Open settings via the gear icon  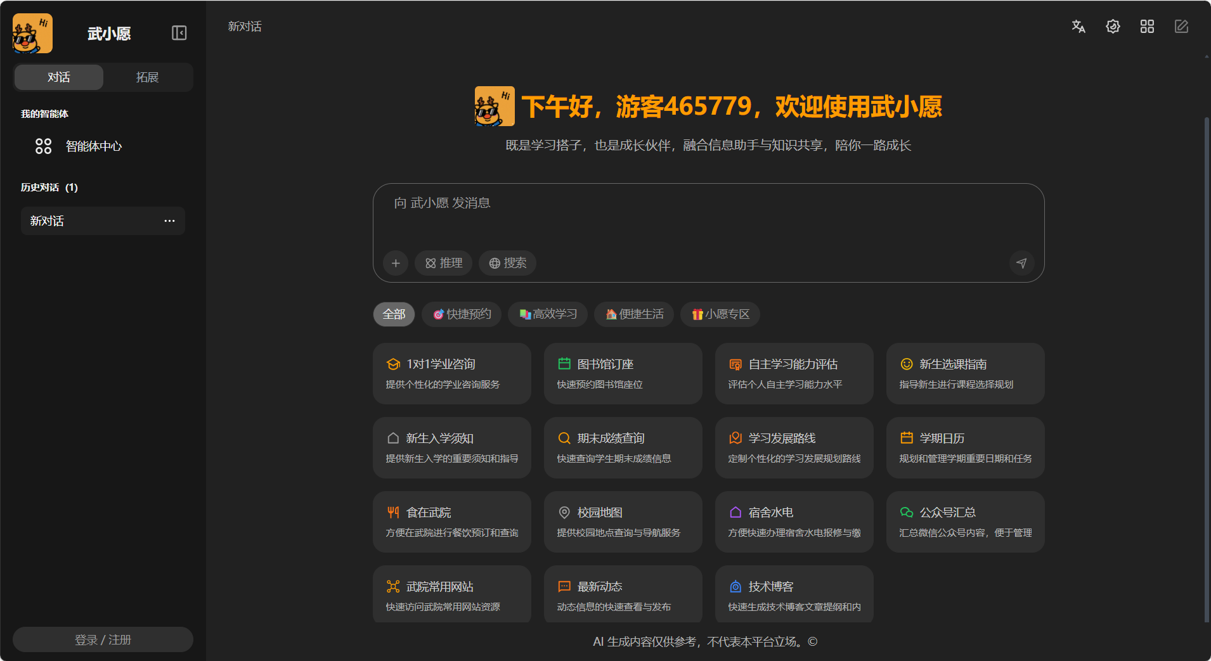(1113, 27)
